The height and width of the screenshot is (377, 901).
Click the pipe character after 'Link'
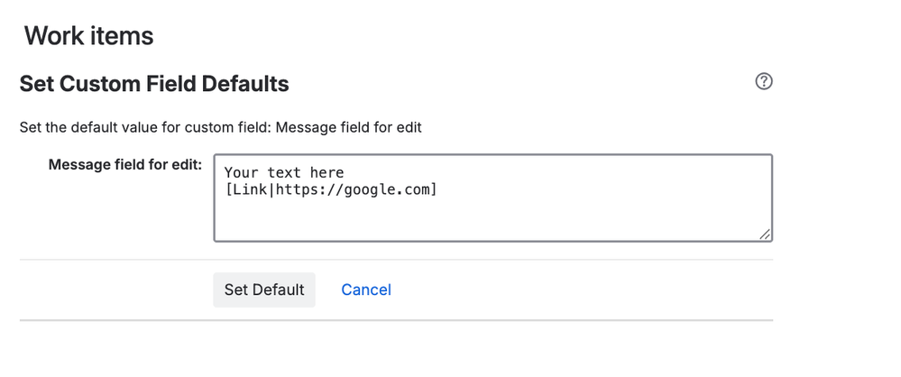tap(271, 189)
